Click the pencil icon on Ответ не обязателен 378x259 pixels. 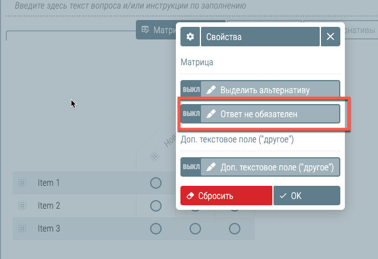click(x=211, y=114)
